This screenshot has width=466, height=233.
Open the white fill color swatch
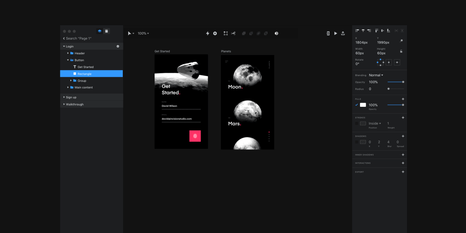[x=363, y=105]
